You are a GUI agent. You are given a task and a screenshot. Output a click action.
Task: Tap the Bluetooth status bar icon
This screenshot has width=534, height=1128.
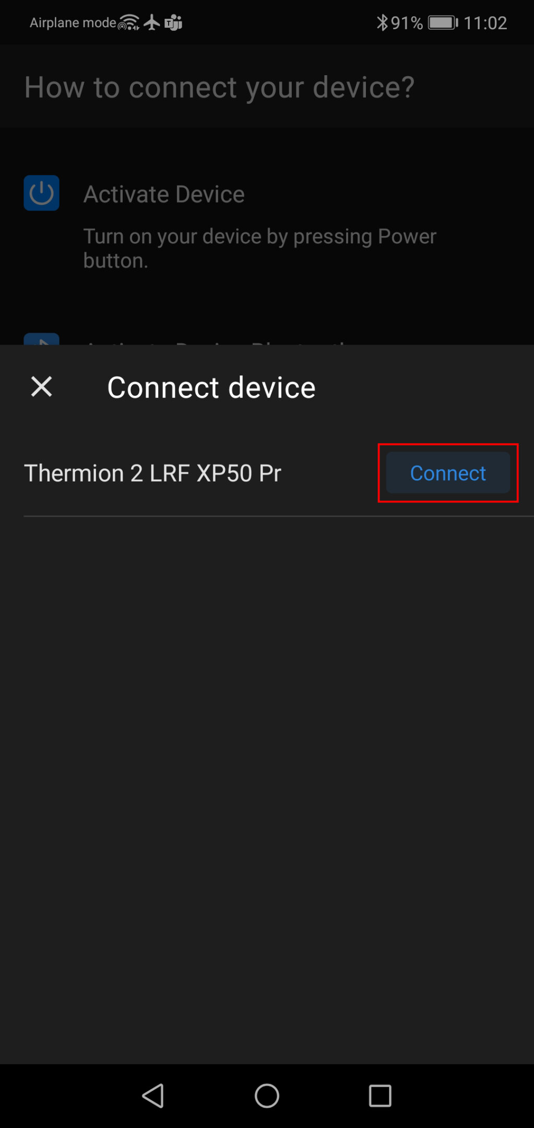click(383, 22)
